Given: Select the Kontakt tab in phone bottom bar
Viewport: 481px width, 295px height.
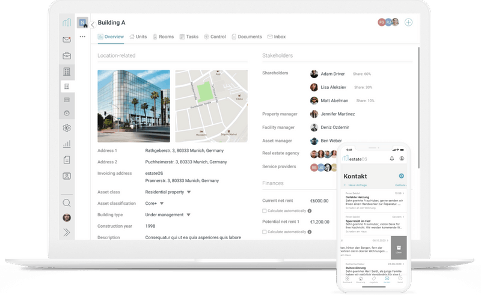Looking at the screenshot, I should point(387,279).
